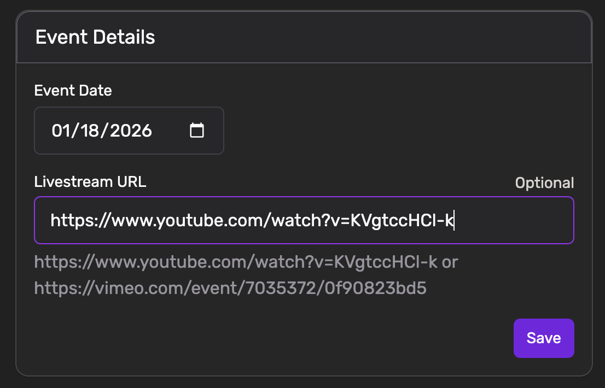Place cursor on "https://" in the Livestream URL input
The image size is (605, 388).
pyautogui.click(x=74, y=220)
